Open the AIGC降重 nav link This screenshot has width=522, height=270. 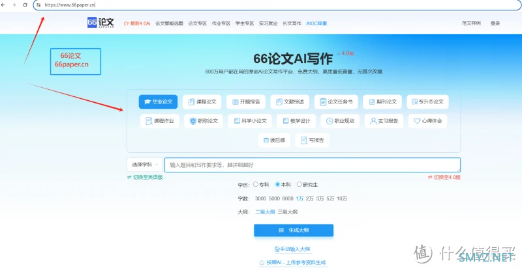click(316, 23)
